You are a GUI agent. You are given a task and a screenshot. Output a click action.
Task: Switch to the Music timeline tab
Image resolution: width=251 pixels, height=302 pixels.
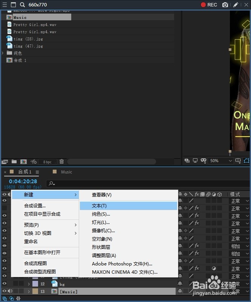(x=66, y=172)
